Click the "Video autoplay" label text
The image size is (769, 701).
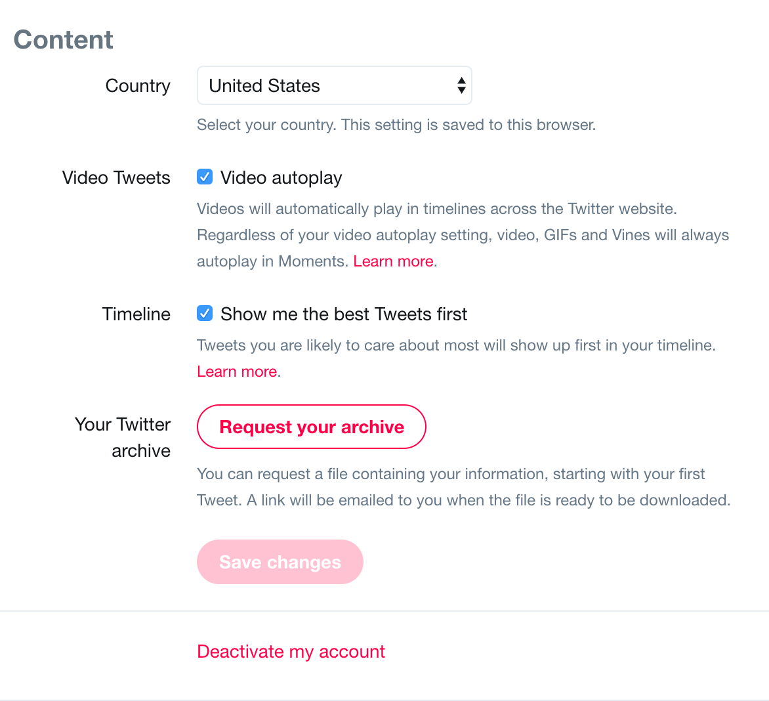click(281, 178)
